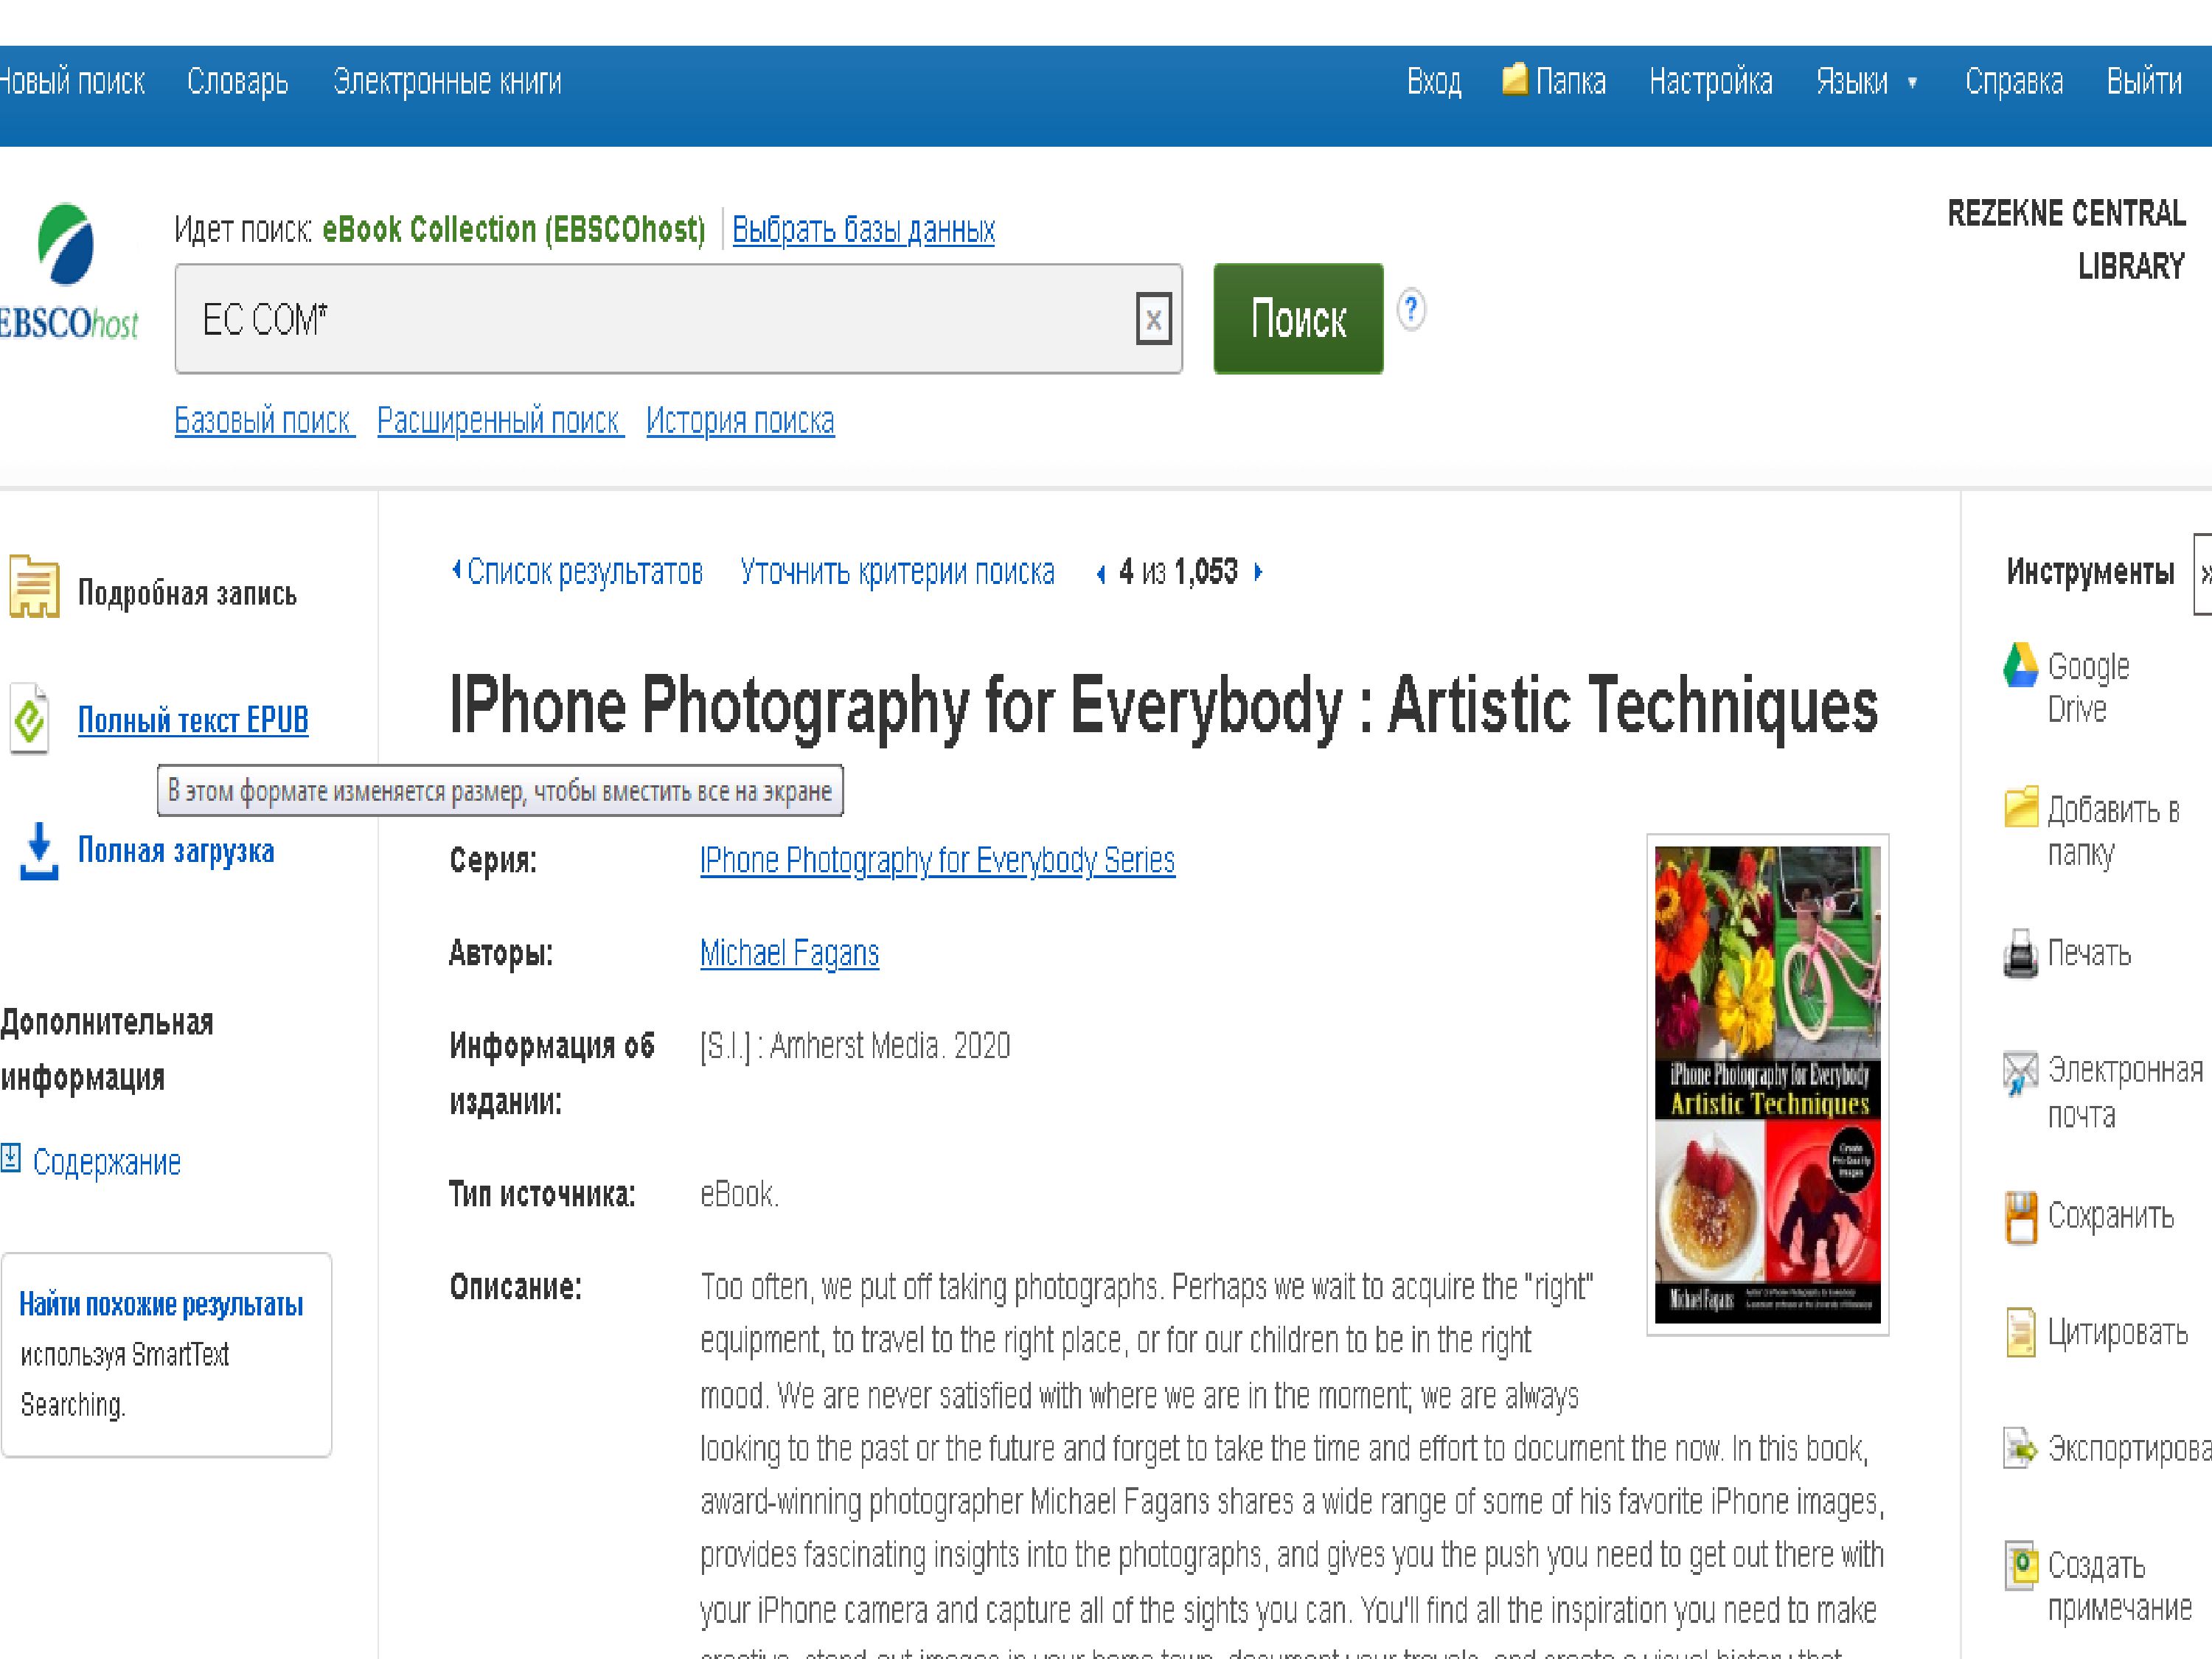
Task: Click the folder icon beside Папка
Action: pos(1515,78)
